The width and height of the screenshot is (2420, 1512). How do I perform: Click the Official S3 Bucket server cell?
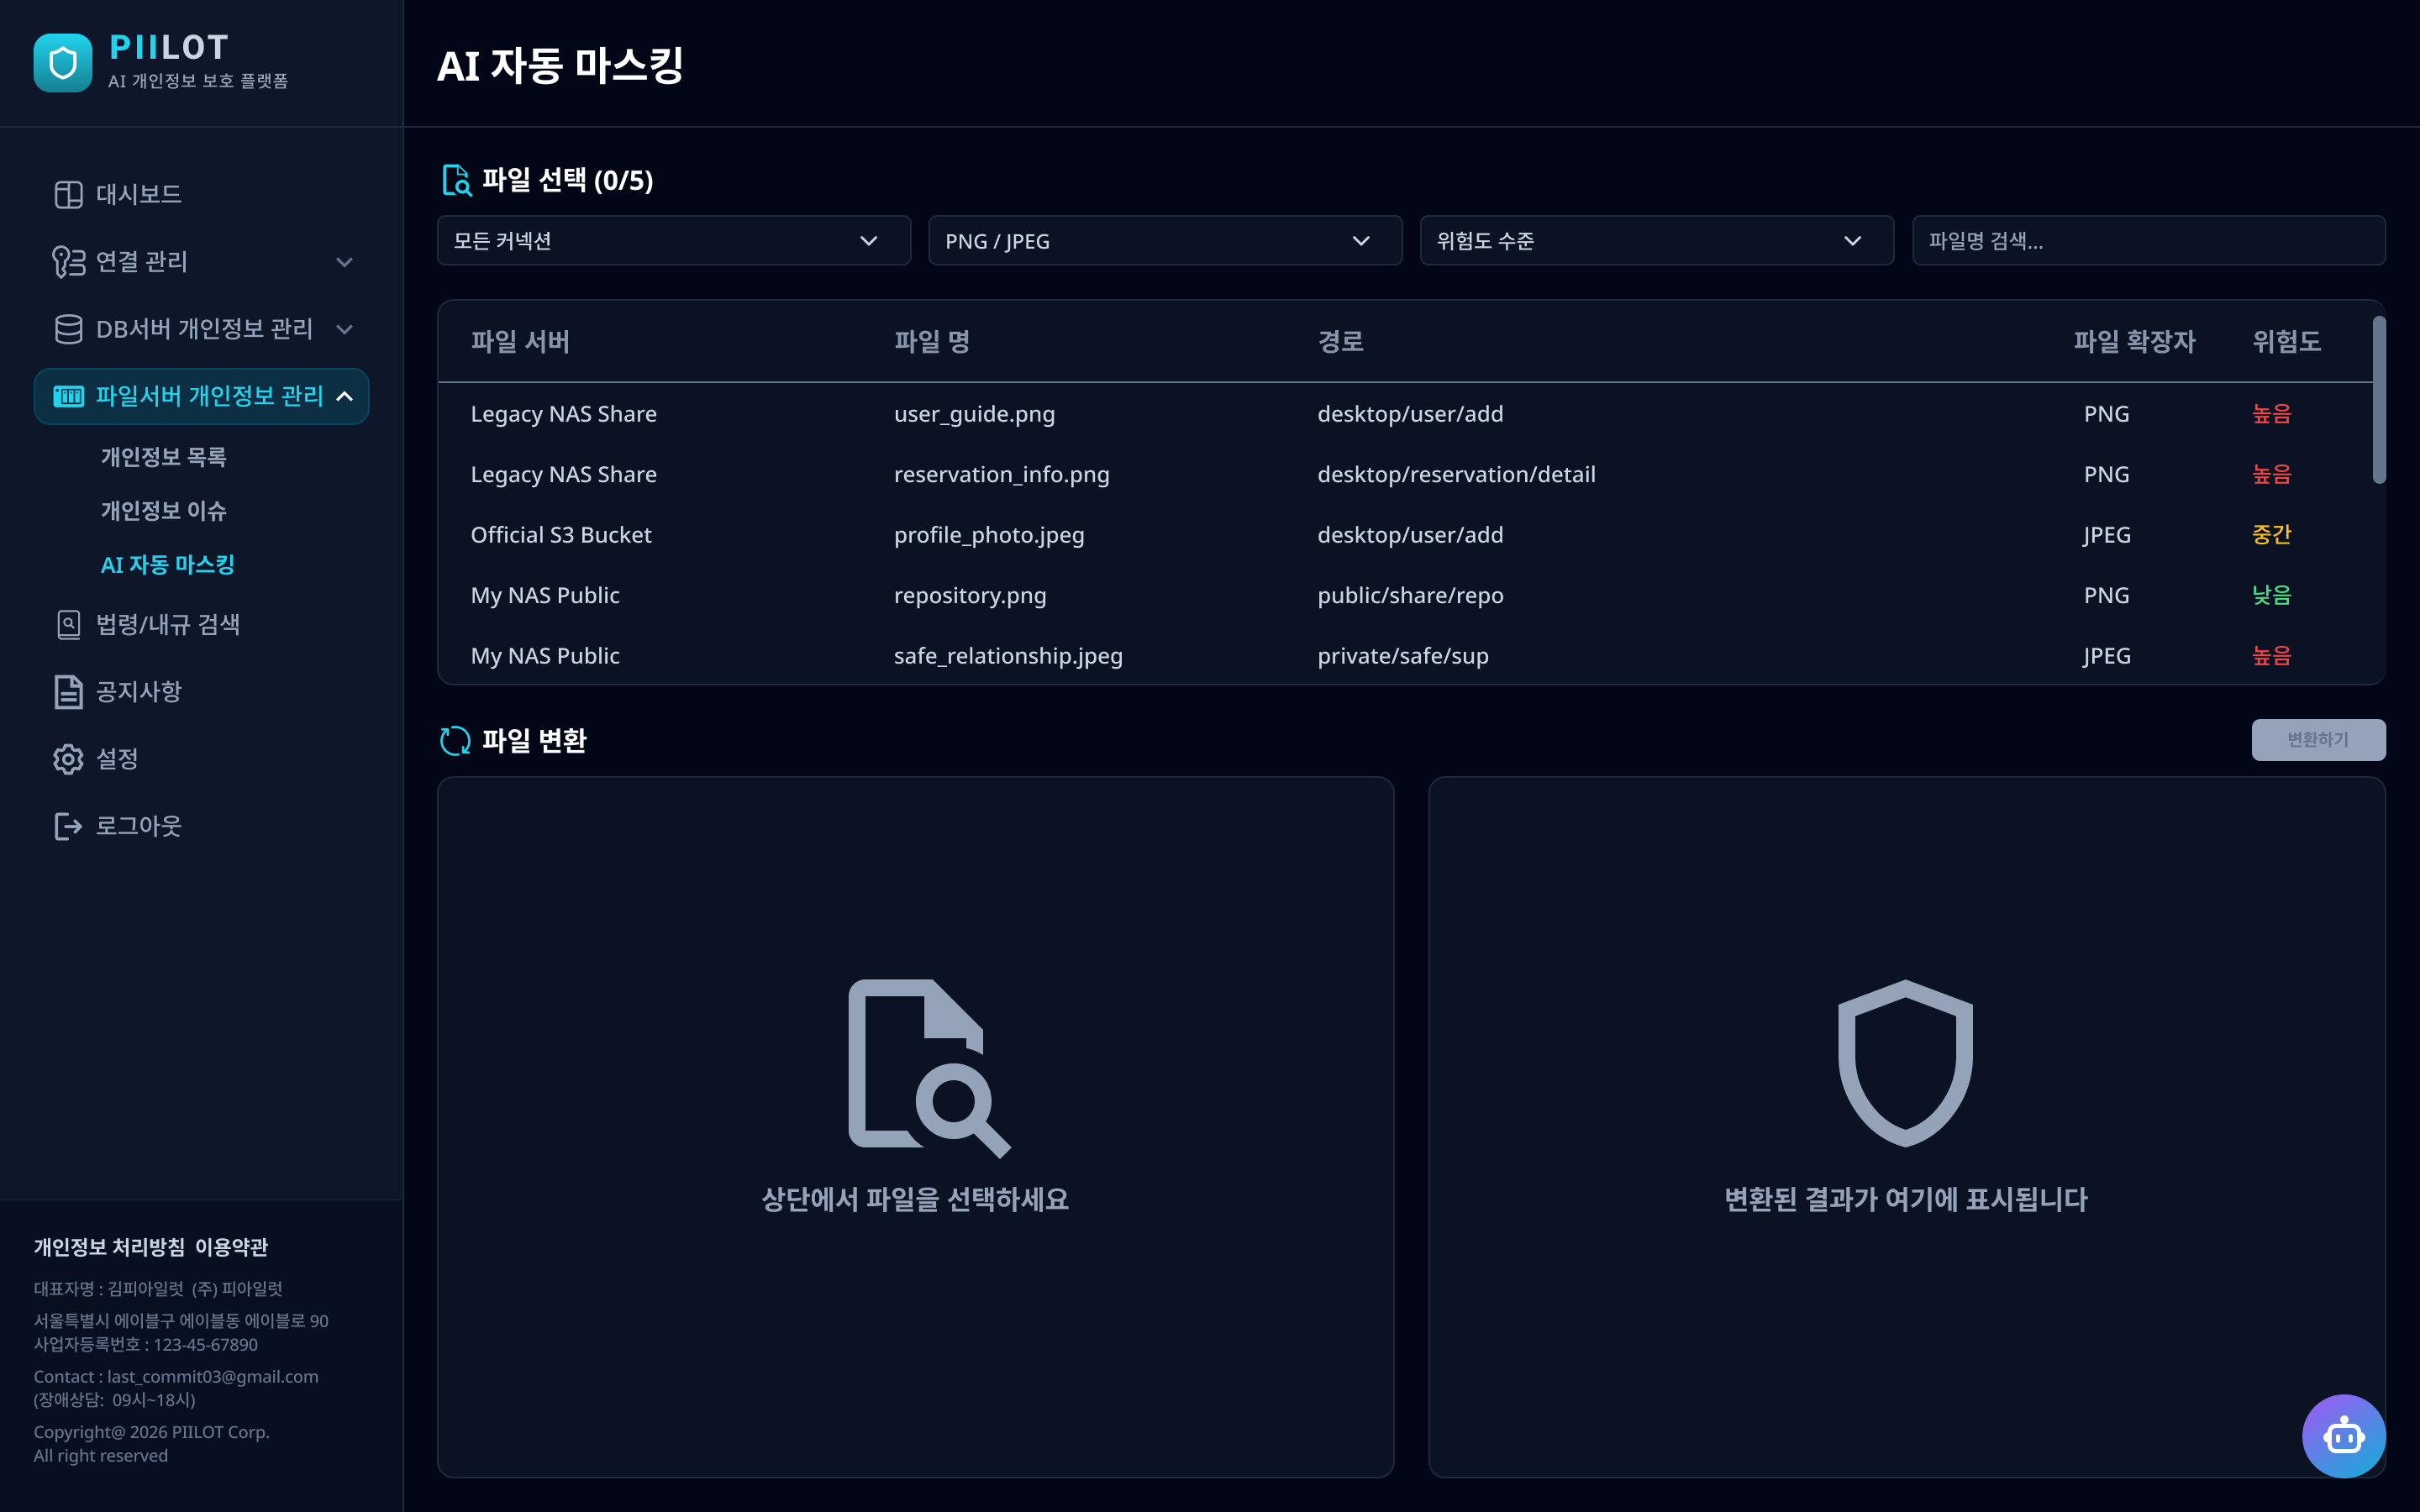coord(561,535)
